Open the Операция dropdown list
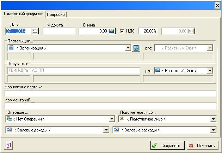 point(112,119)
